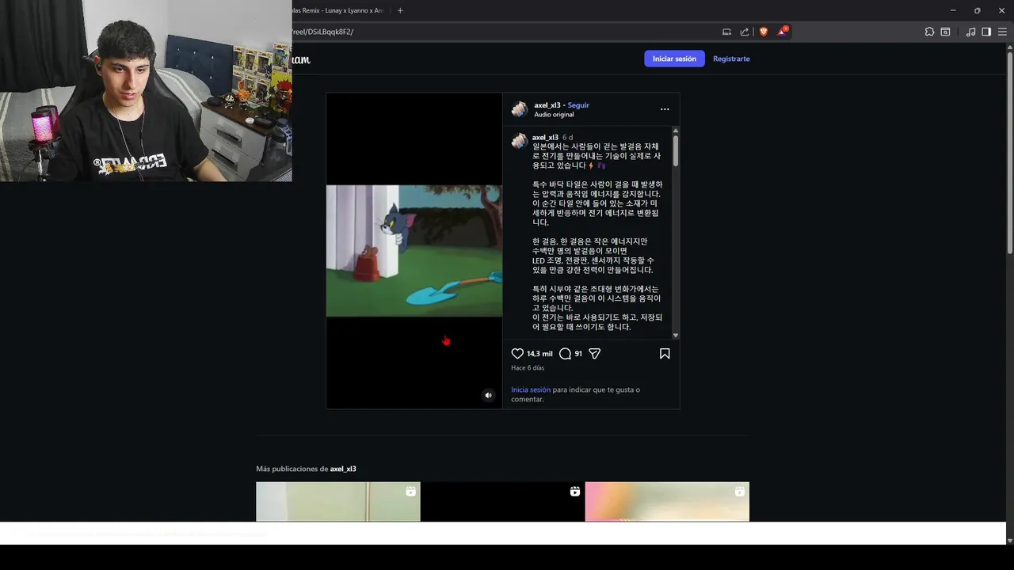Click the browser address bar URL
The image size is (1014, 570).
[322, 32]
